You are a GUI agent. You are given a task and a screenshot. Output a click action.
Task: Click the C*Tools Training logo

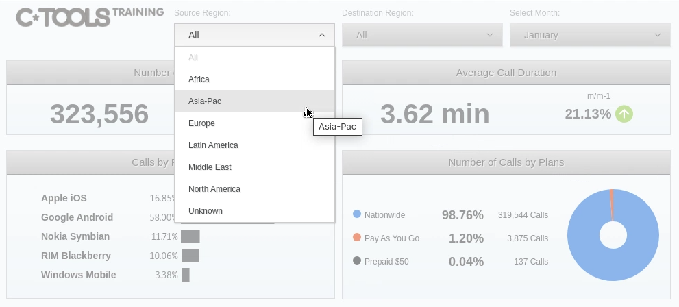click(90, 16)
